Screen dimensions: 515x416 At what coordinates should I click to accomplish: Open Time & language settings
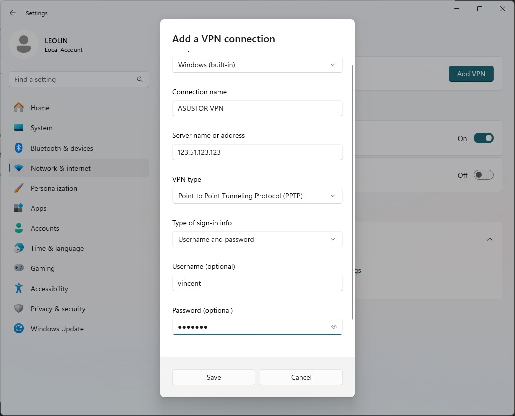pyautogui.click(x=79, y=248)
